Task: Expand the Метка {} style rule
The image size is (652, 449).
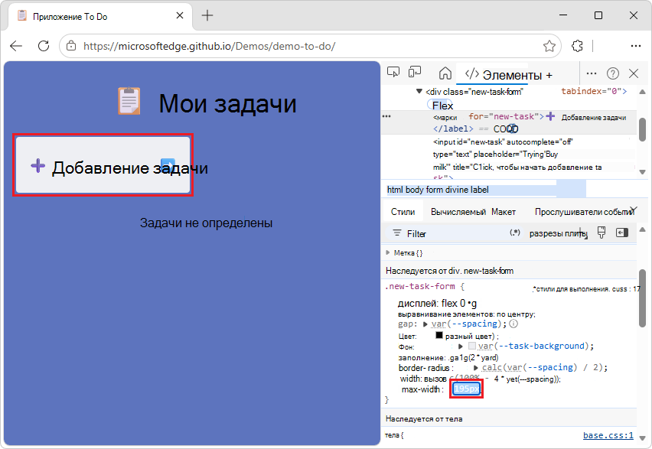Action: [x=388, y=252]
